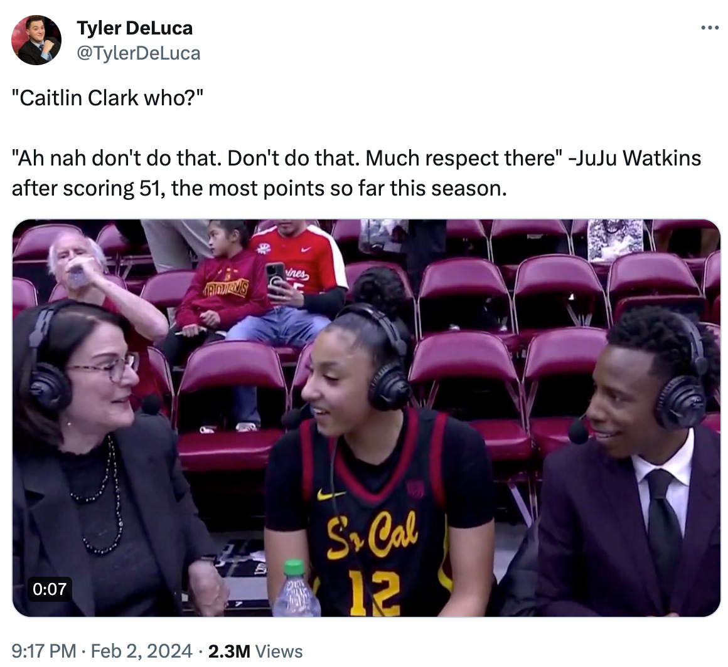Viewport: 728px width, 667px height.
Task: Open the three-dot more options menu
Action: pyautogui.click(x=710, y=28)
